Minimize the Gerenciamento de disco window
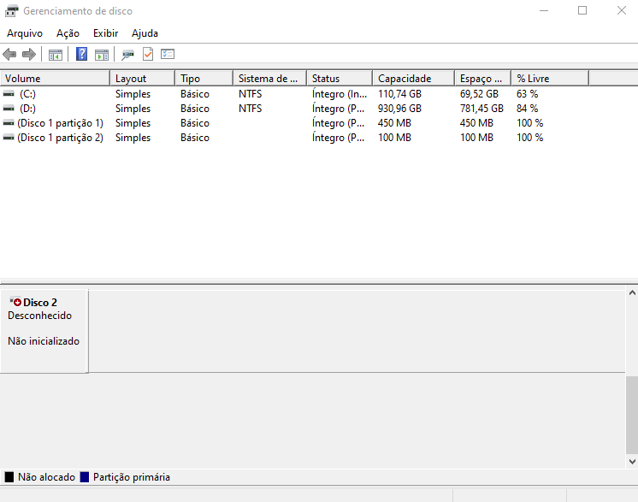This screenshot has width=638, height=502. tap(544, 11)
